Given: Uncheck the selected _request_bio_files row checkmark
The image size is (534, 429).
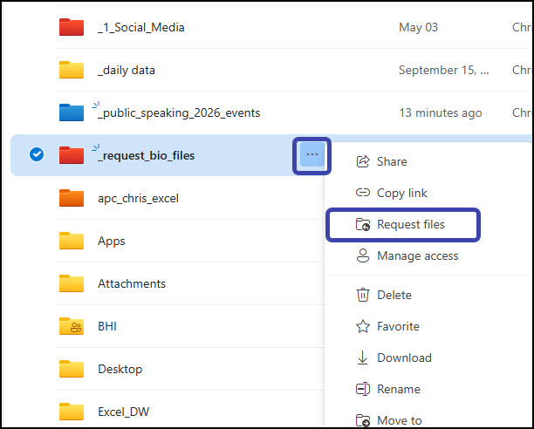Looking at the screenshot, I should click(x=37, y=154).
